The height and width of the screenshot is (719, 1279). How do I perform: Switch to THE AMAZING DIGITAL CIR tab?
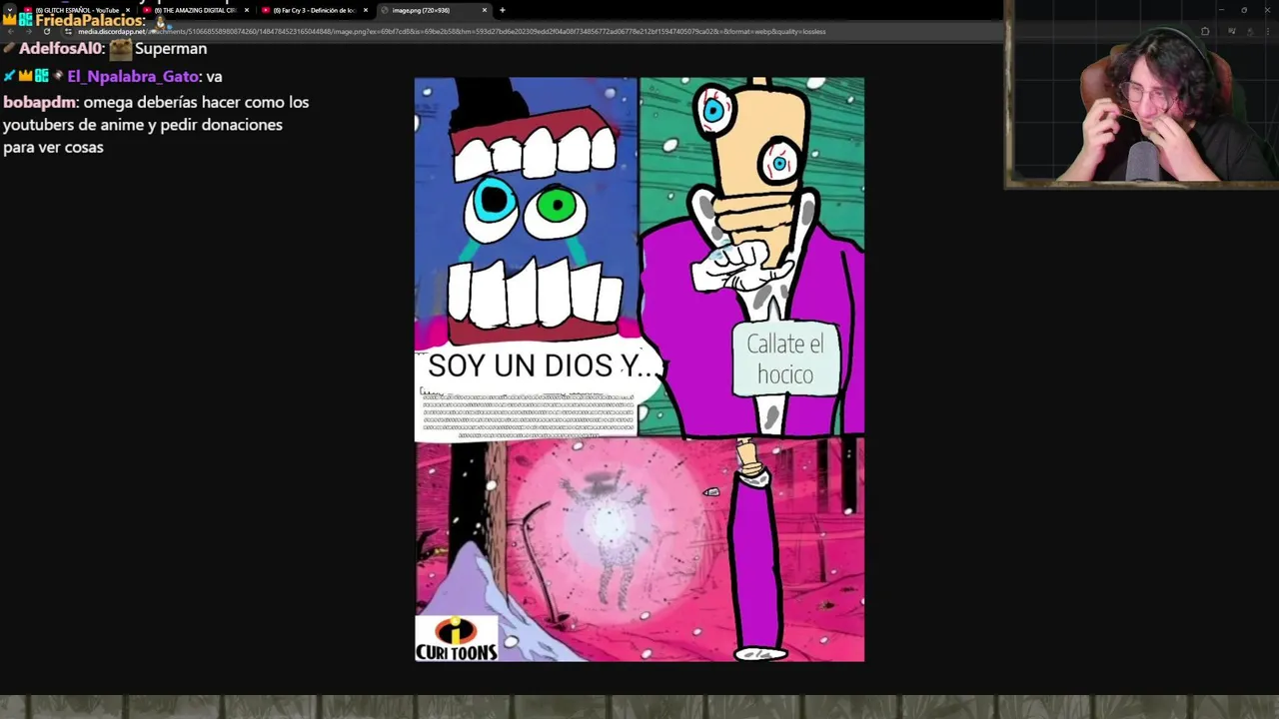195,10
